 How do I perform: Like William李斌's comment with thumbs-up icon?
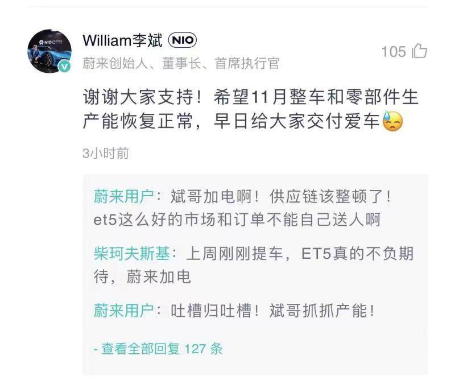[419, 51]
